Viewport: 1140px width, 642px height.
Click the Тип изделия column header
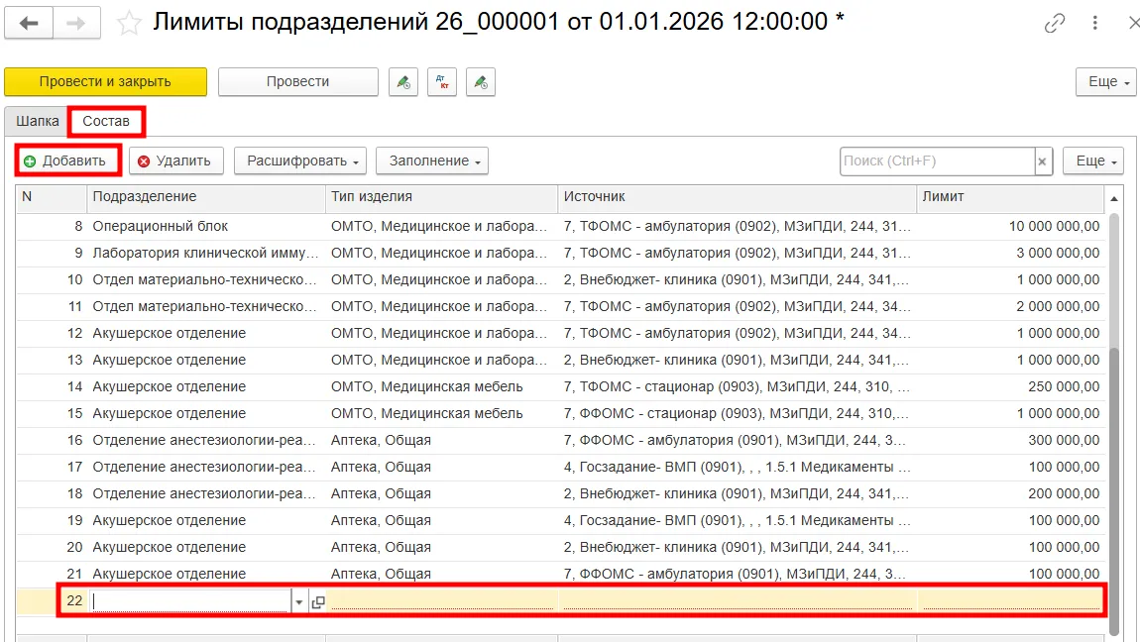441,197
